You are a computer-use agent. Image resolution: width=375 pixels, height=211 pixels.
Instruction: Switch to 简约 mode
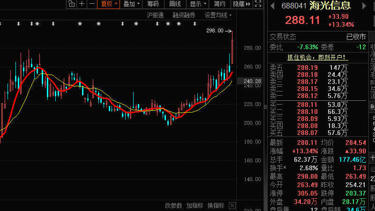[x=219, y=4]
